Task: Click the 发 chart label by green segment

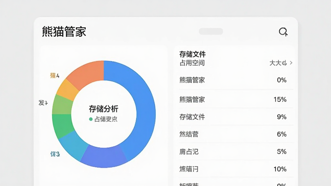Action: [x=43, y=103]
